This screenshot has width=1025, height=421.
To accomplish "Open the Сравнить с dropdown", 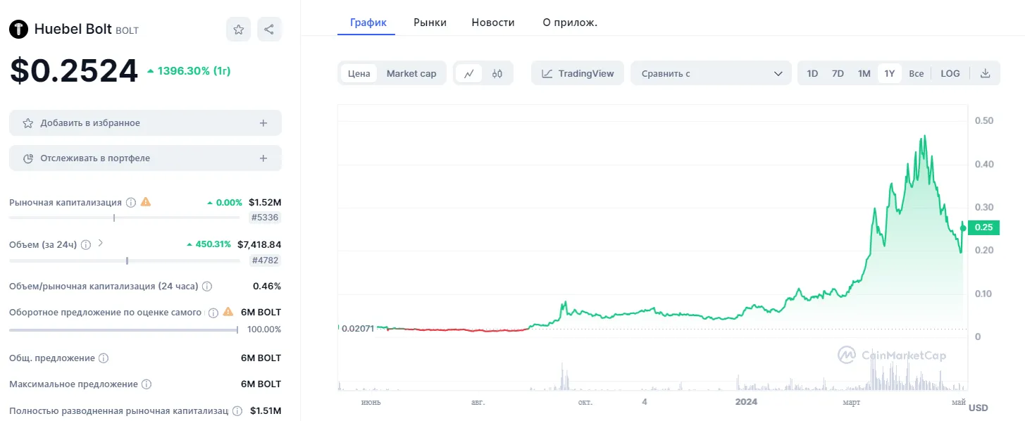I will point(711,73).
